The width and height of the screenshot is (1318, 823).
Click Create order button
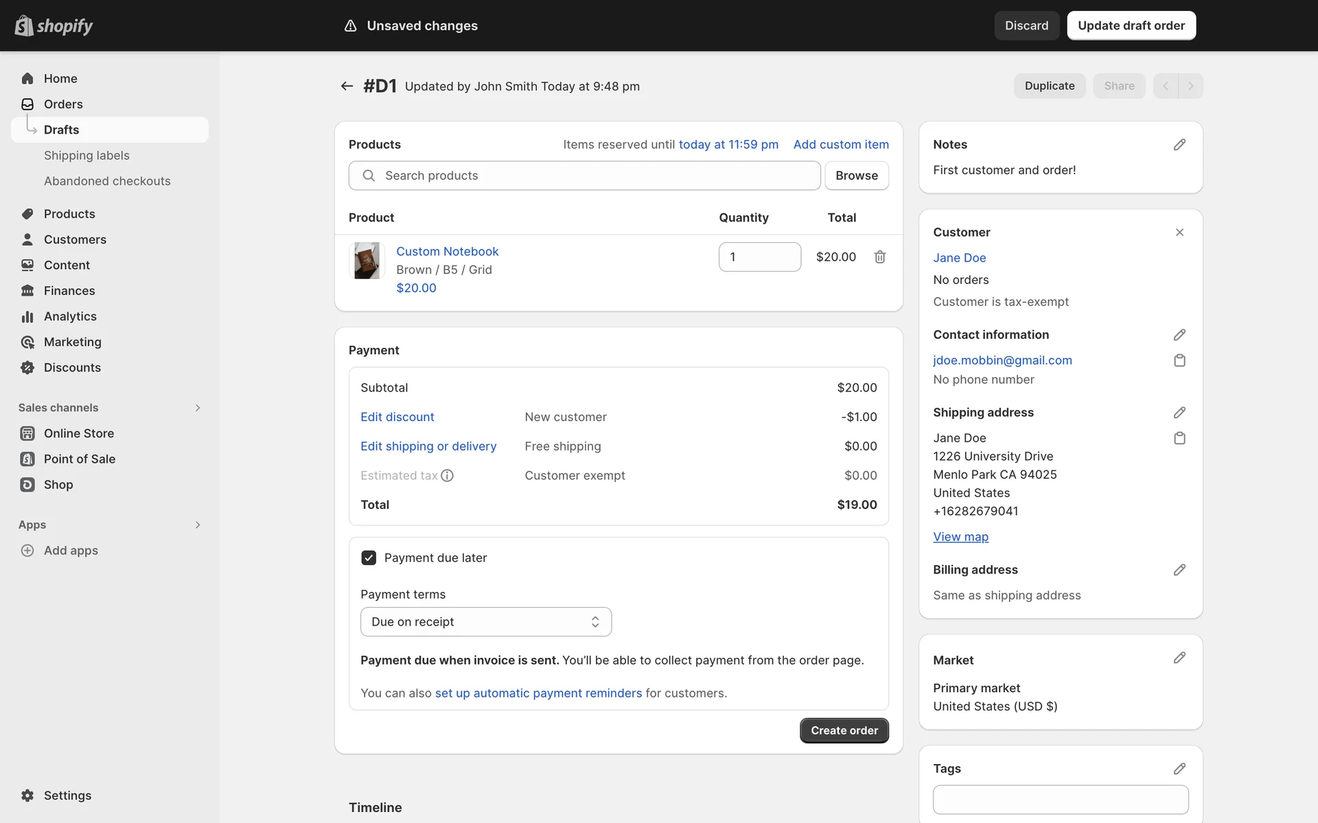pyautogui.click(x=844, y=730)
